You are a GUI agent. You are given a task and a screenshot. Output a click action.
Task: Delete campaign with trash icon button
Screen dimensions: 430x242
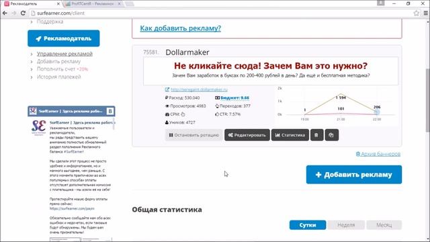pos(316,135)
